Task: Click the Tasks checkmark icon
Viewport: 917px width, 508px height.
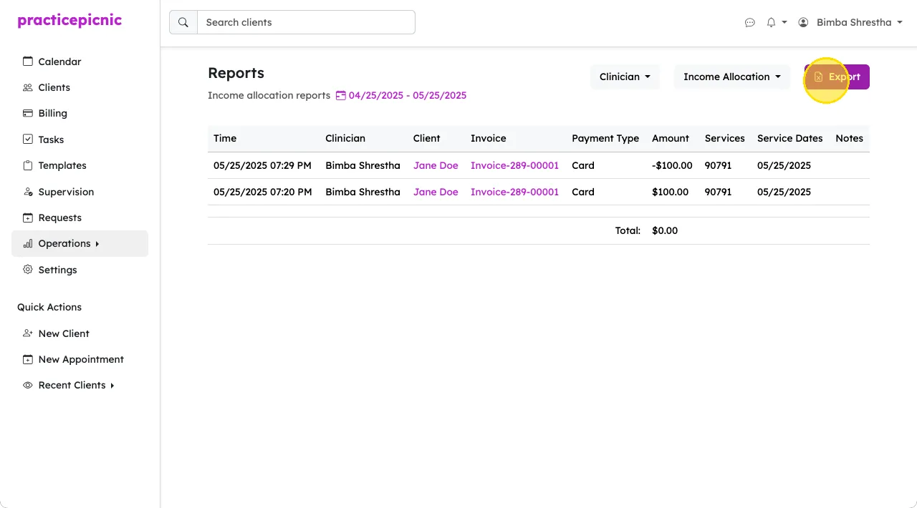Action: point(28,140)
